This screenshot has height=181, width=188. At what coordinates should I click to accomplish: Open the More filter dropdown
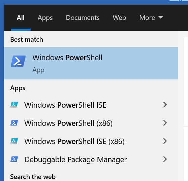tap(151, 18)
